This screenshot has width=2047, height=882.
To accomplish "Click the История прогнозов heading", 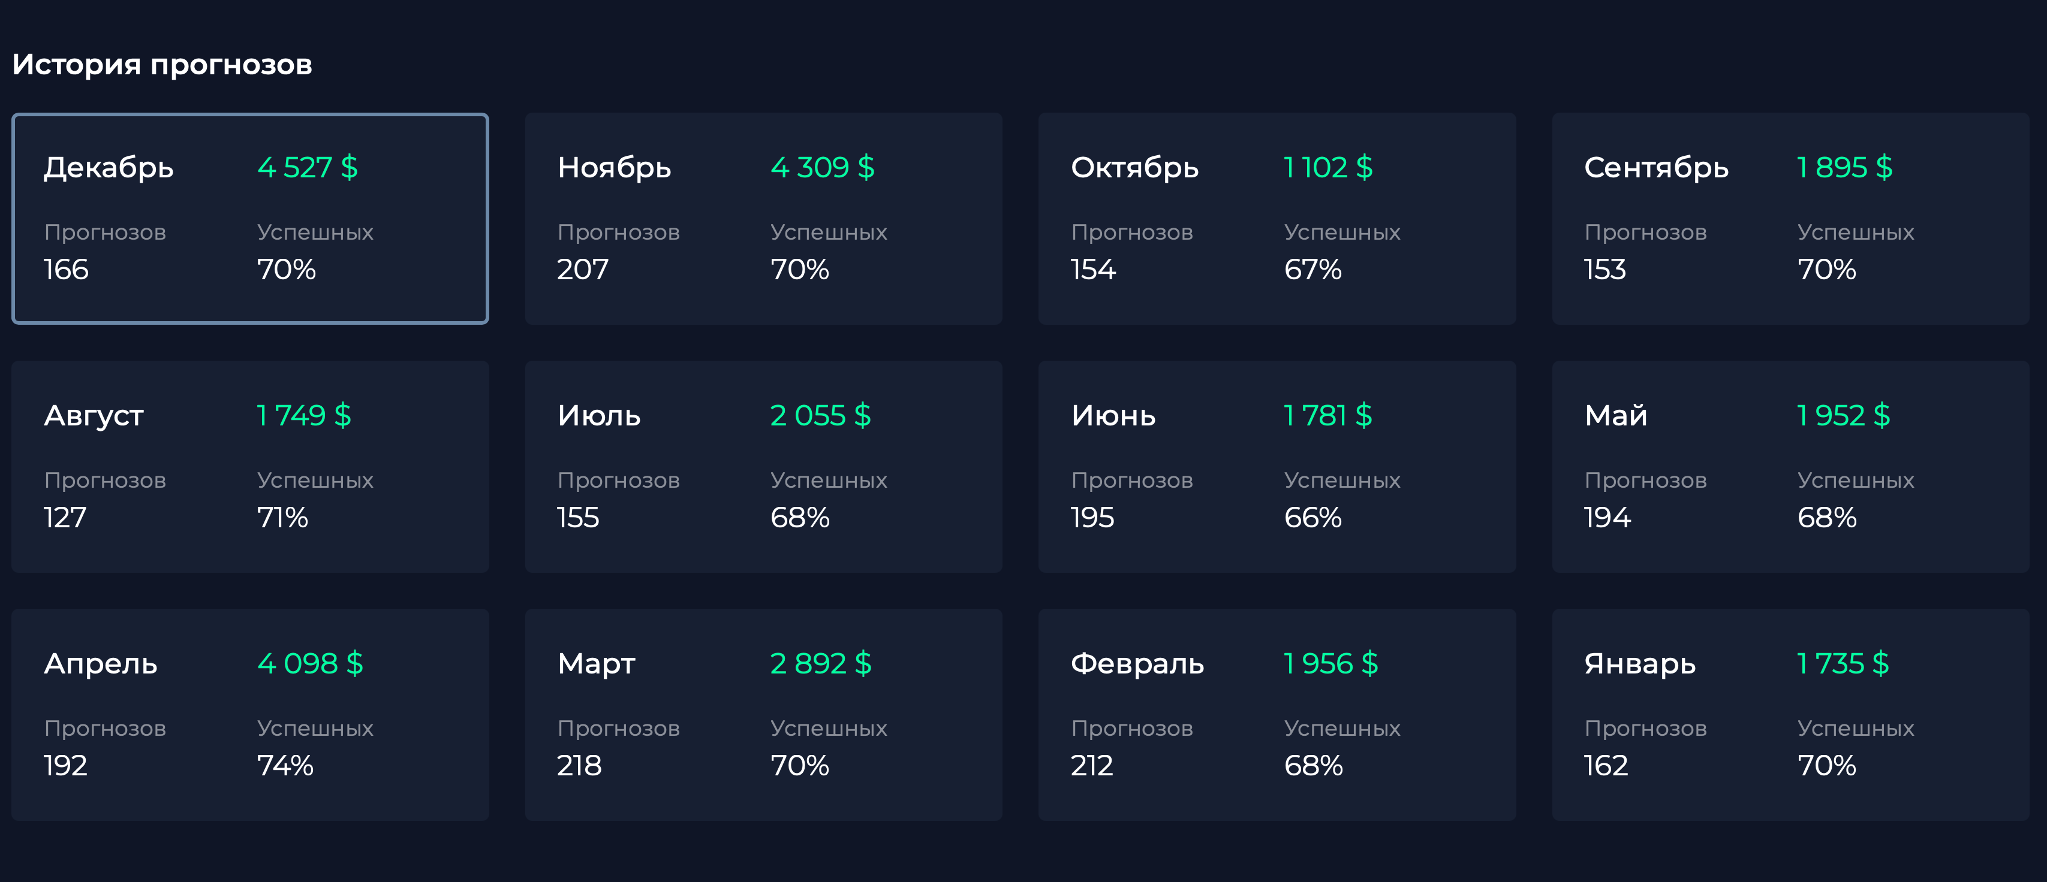I will pyautogui.click(x=162, y=64).
